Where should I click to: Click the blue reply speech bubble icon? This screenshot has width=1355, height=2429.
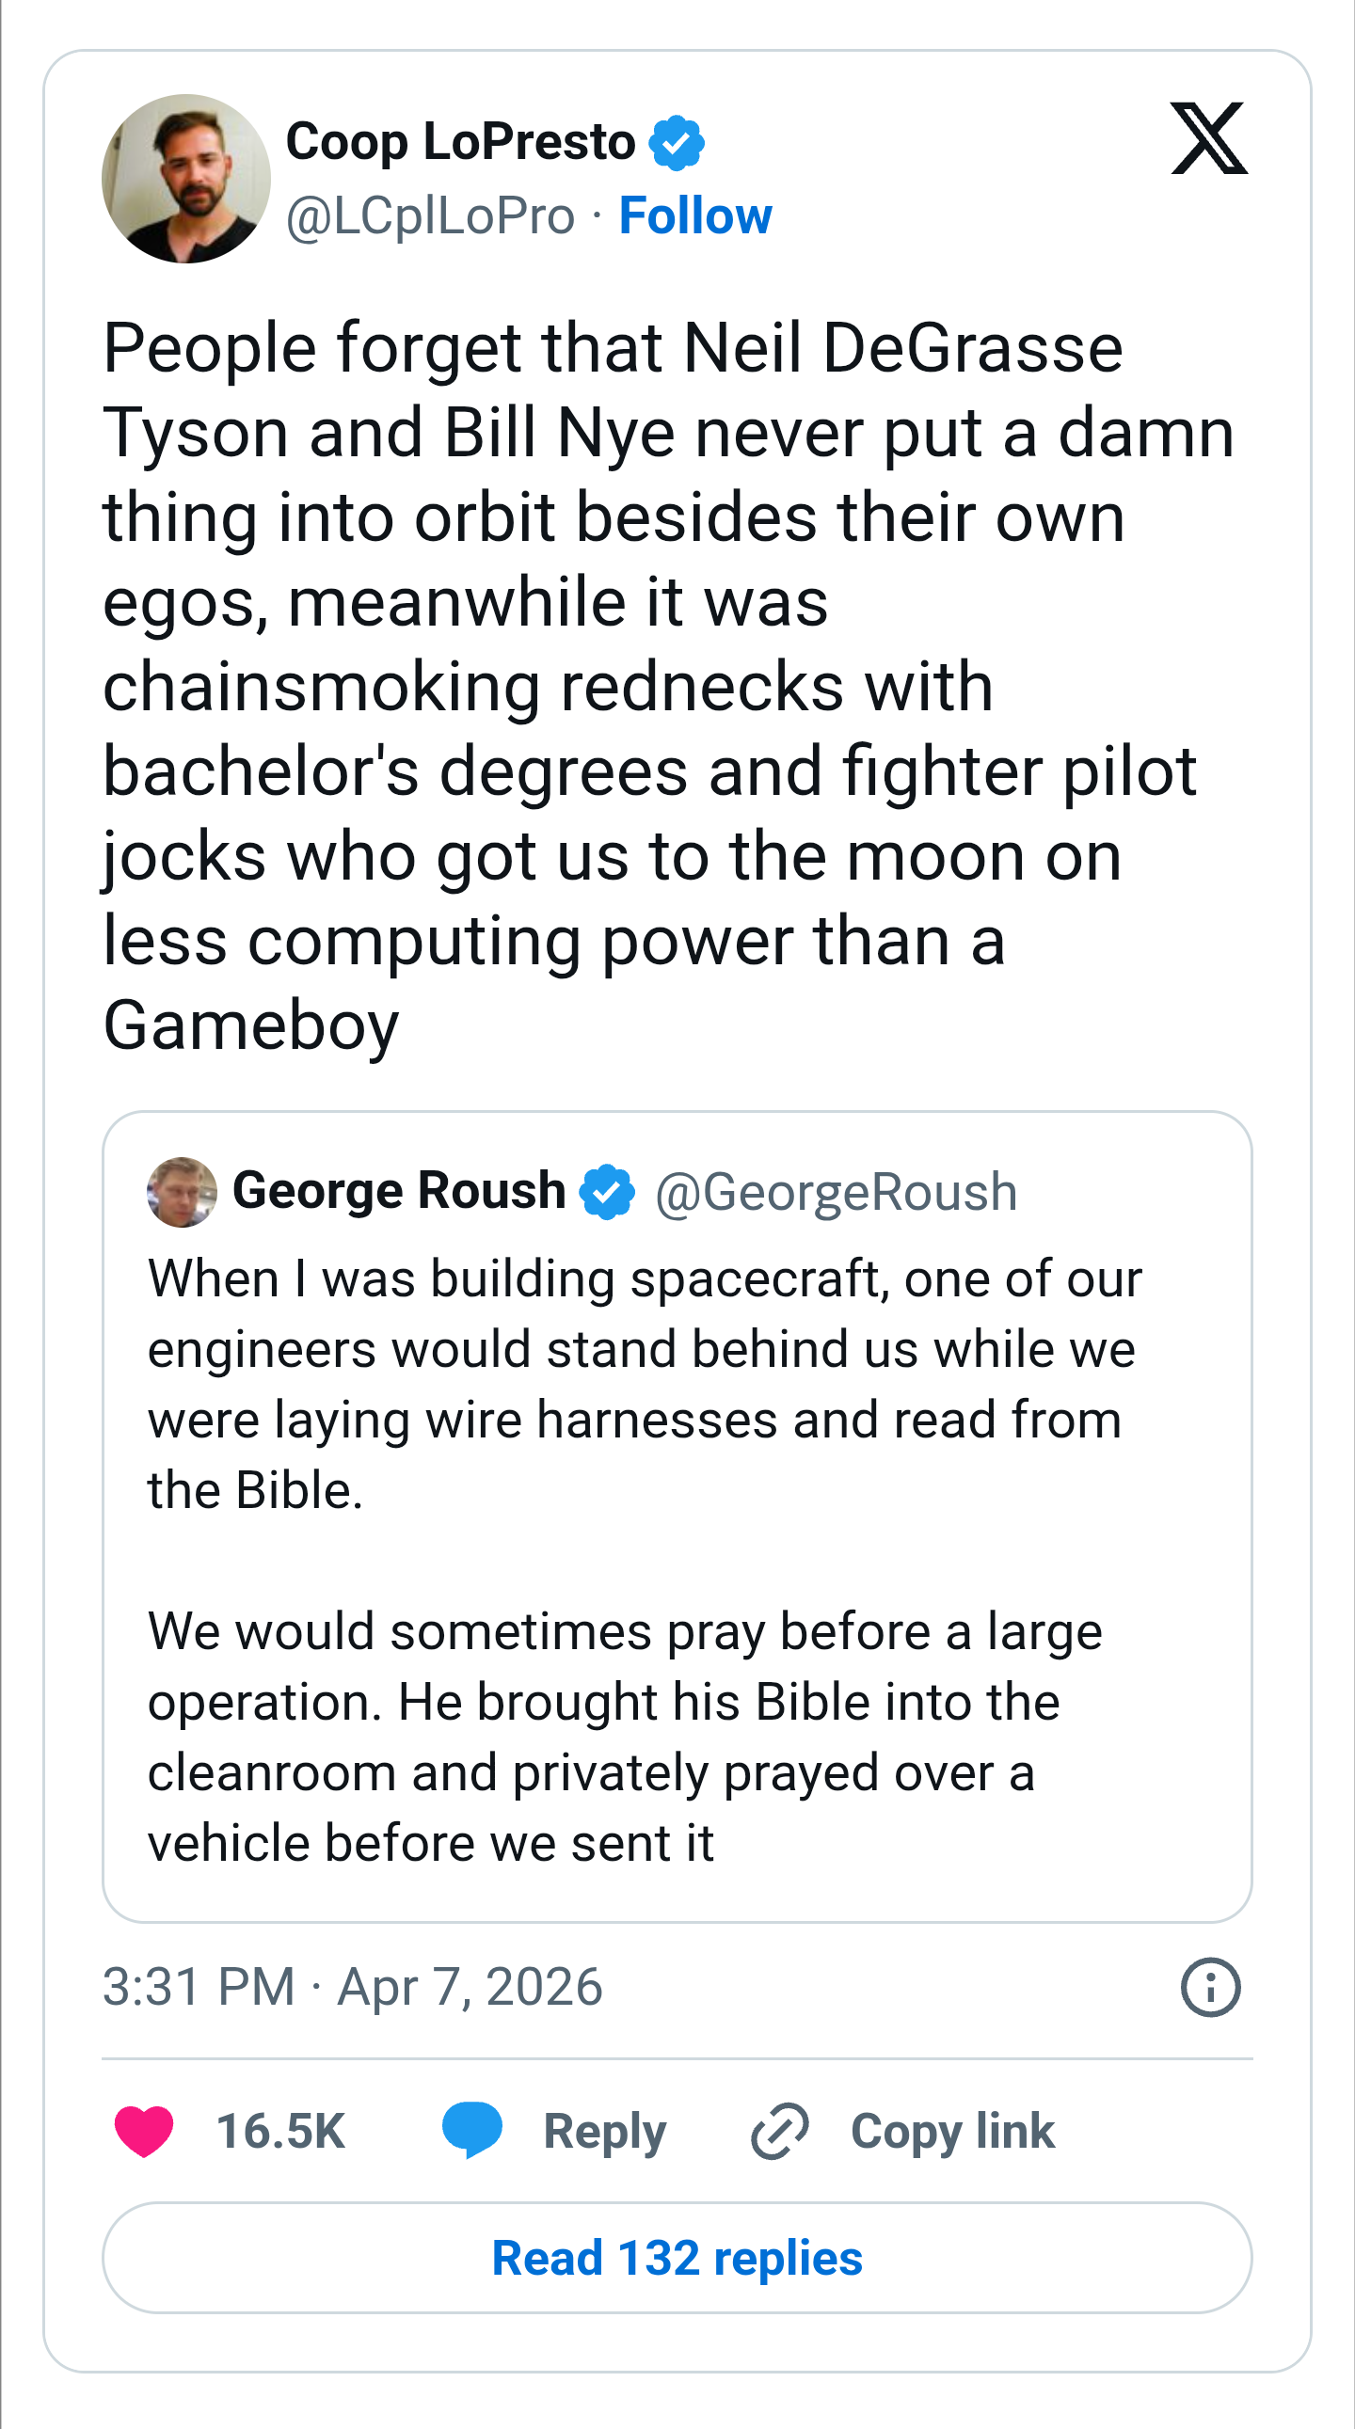coord(471,2130)
